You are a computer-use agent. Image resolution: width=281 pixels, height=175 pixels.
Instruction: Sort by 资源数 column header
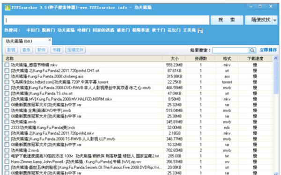coord(201,58)
